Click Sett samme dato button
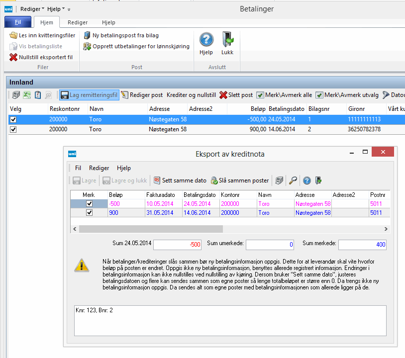The width and height of the screenshot is (405, 358). tap(180, 180)
